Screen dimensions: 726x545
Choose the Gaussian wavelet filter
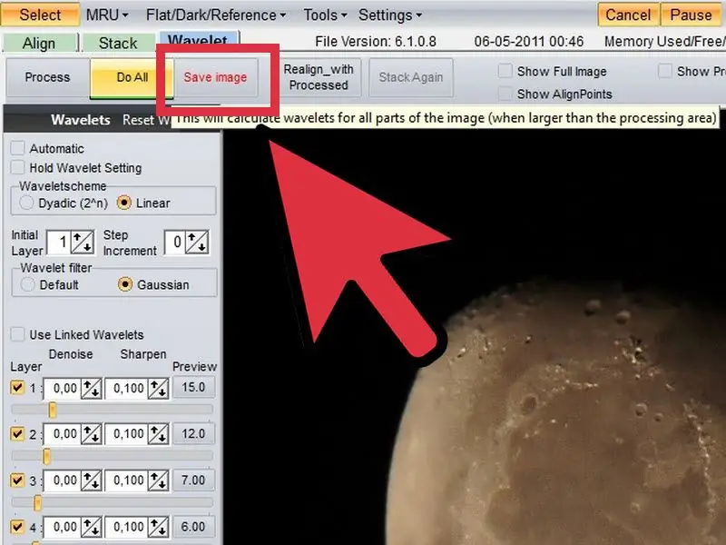click(x=125, y=284)
